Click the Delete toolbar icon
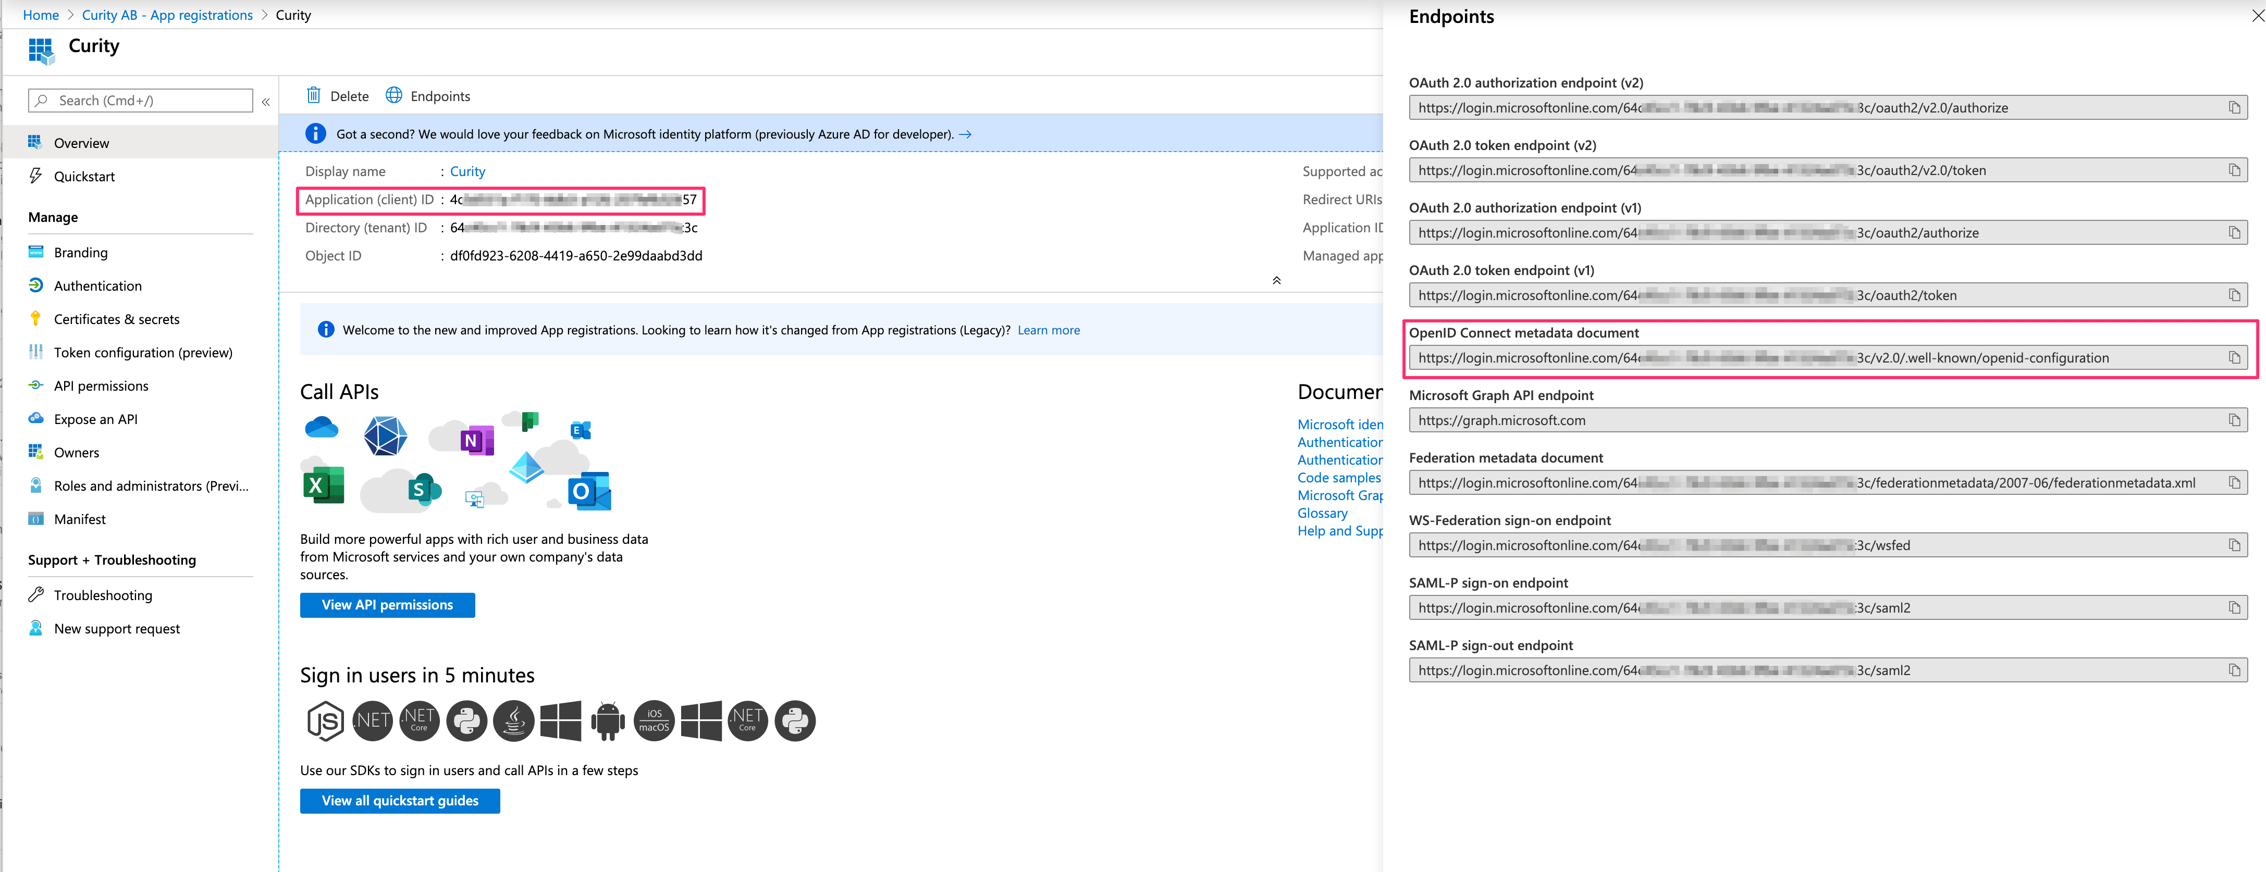The height and width of the screenshot is (872, 2266). coord(313,95)
